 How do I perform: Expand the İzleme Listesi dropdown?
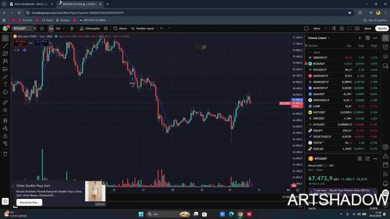319,38
